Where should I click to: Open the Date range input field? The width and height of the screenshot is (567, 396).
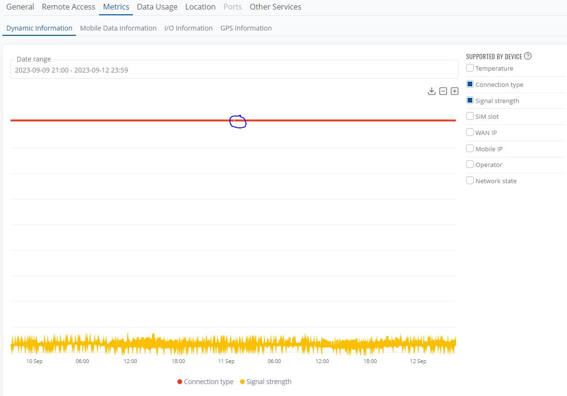(234, 70)
